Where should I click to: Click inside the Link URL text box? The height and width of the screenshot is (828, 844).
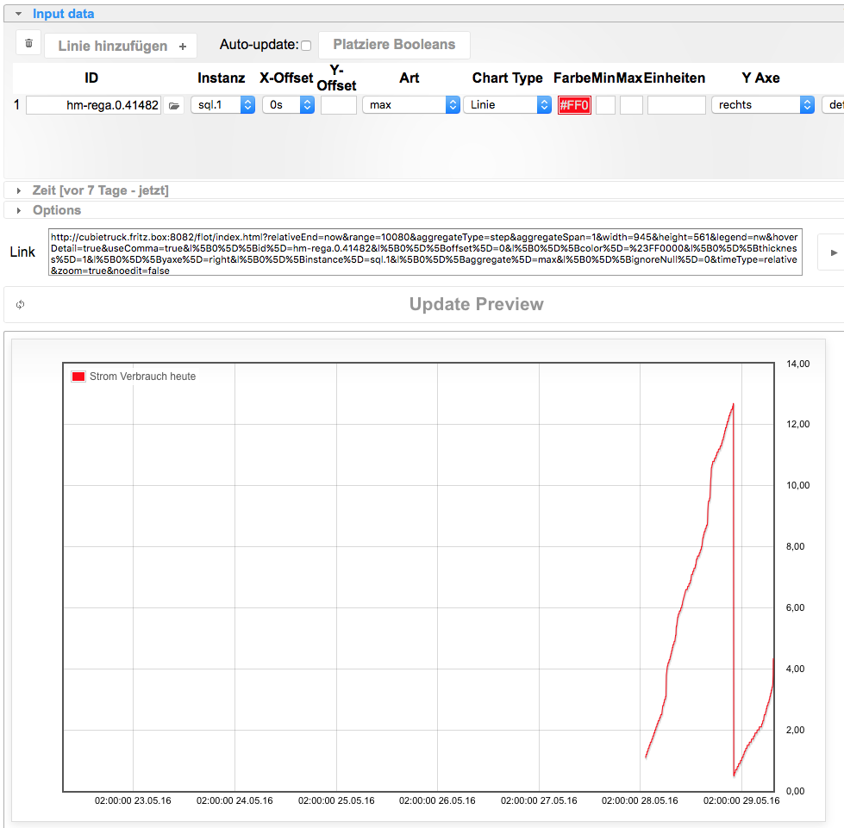pyautogui.click(x=425, y=252)
